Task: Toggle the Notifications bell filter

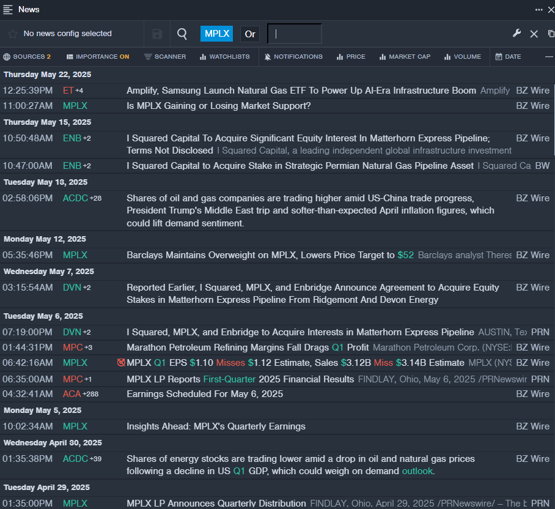Action: click(293, 57)
